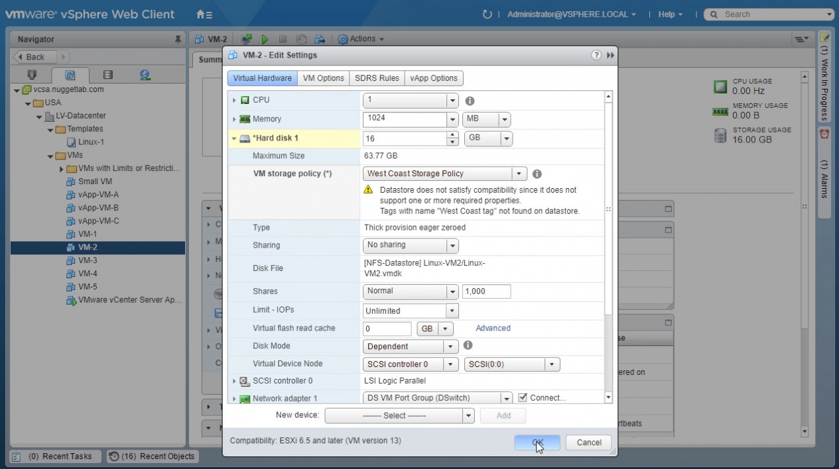Image resolution: width=839 pixels, height=469 pixels.
Task: Open the Disk Mode dropdown
Action: [x=452, y=346]
